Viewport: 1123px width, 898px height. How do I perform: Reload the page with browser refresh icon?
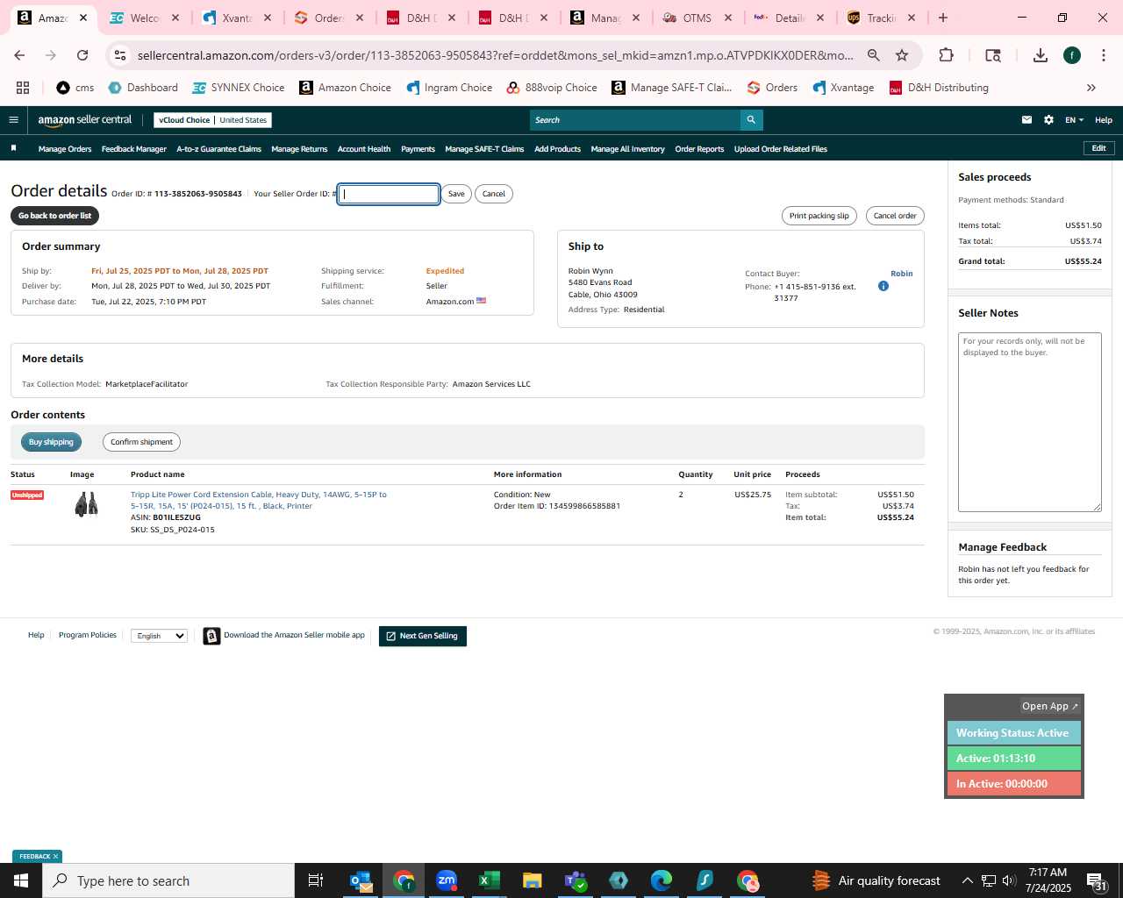82,55
